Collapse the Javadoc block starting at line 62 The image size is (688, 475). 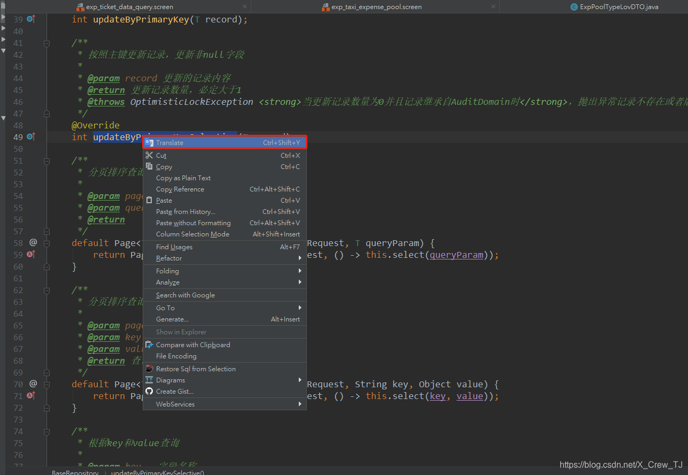click(x=47, y=290)
